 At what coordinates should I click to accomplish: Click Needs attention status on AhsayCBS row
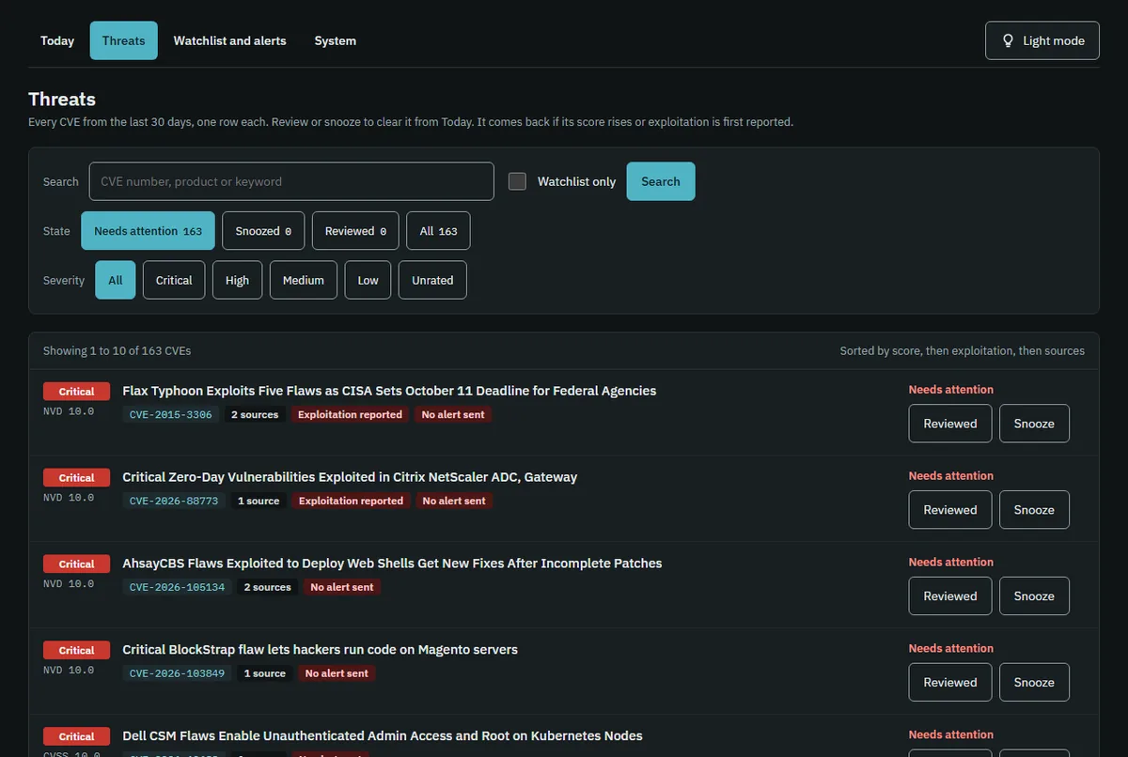[951, 562]
